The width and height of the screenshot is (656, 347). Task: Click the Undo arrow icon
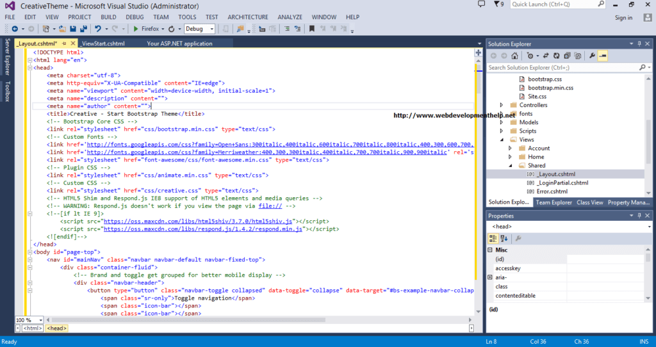pyautogui.click(x=98, y=29)
